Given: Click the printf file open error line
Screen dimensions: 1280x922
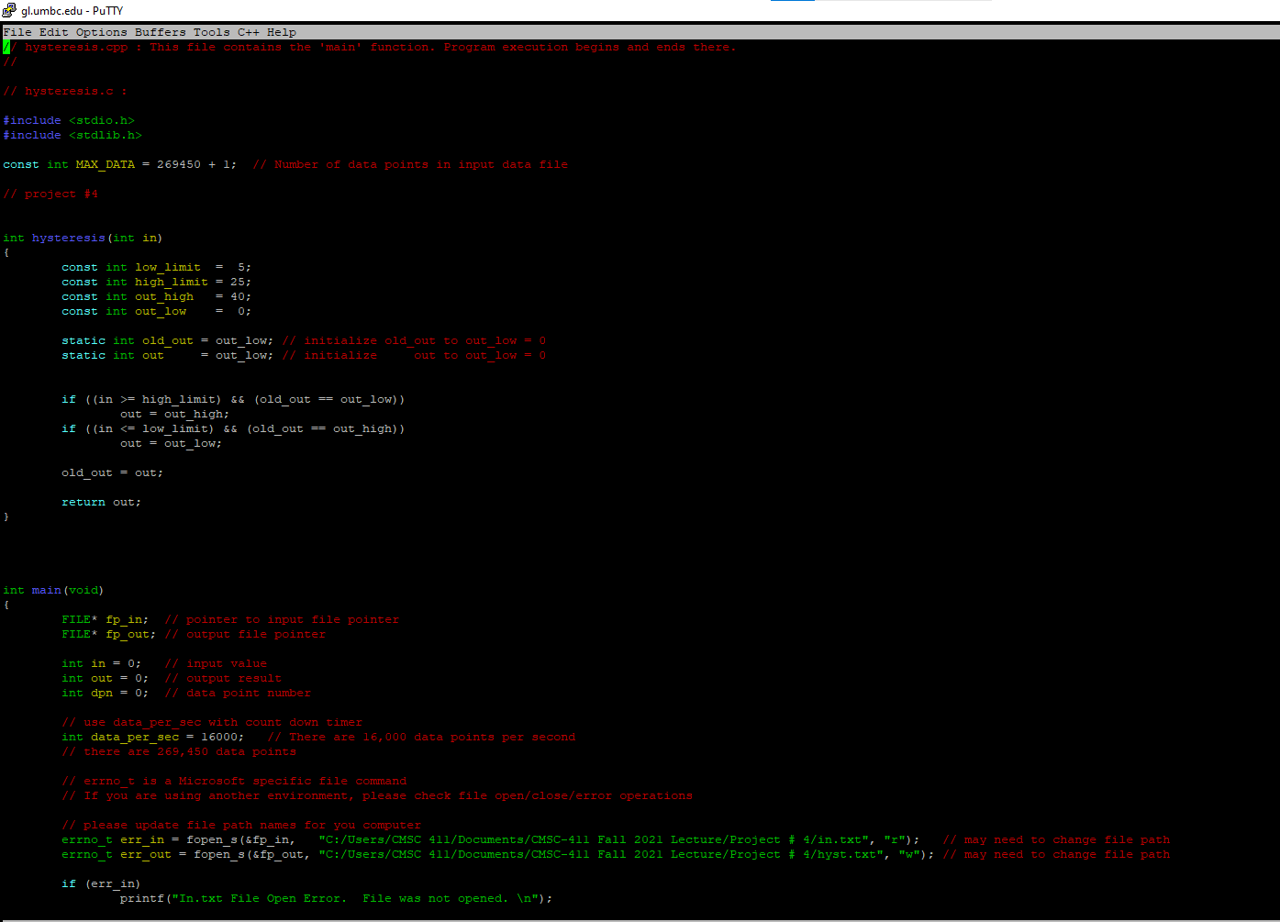Looking at the screenshot, I should (275, 897).
